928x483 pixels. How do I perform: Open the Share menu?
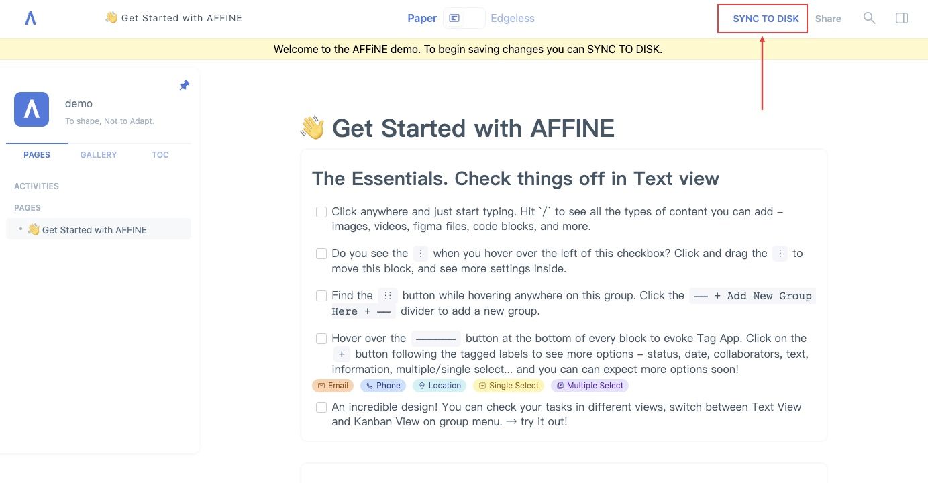pyautogui.click(x=828, y=19)
